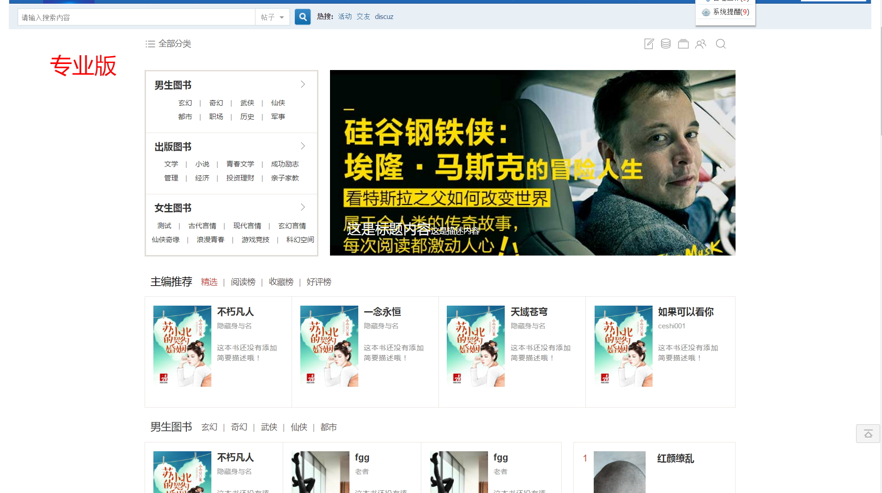Click the users group icon

click(701, 44)
